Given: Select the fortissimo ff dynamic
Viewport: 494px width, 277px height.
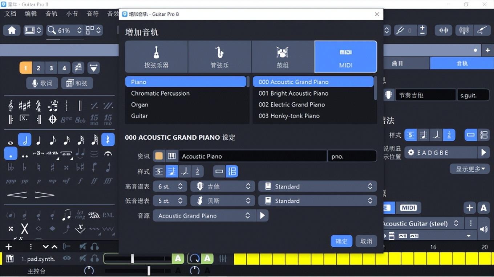Looking at the screenshot, I should [94, 181].
